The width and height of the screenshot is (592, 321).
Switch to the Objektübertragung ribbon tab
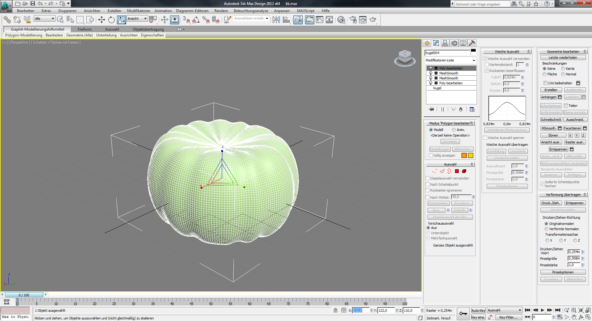[148, 29]
